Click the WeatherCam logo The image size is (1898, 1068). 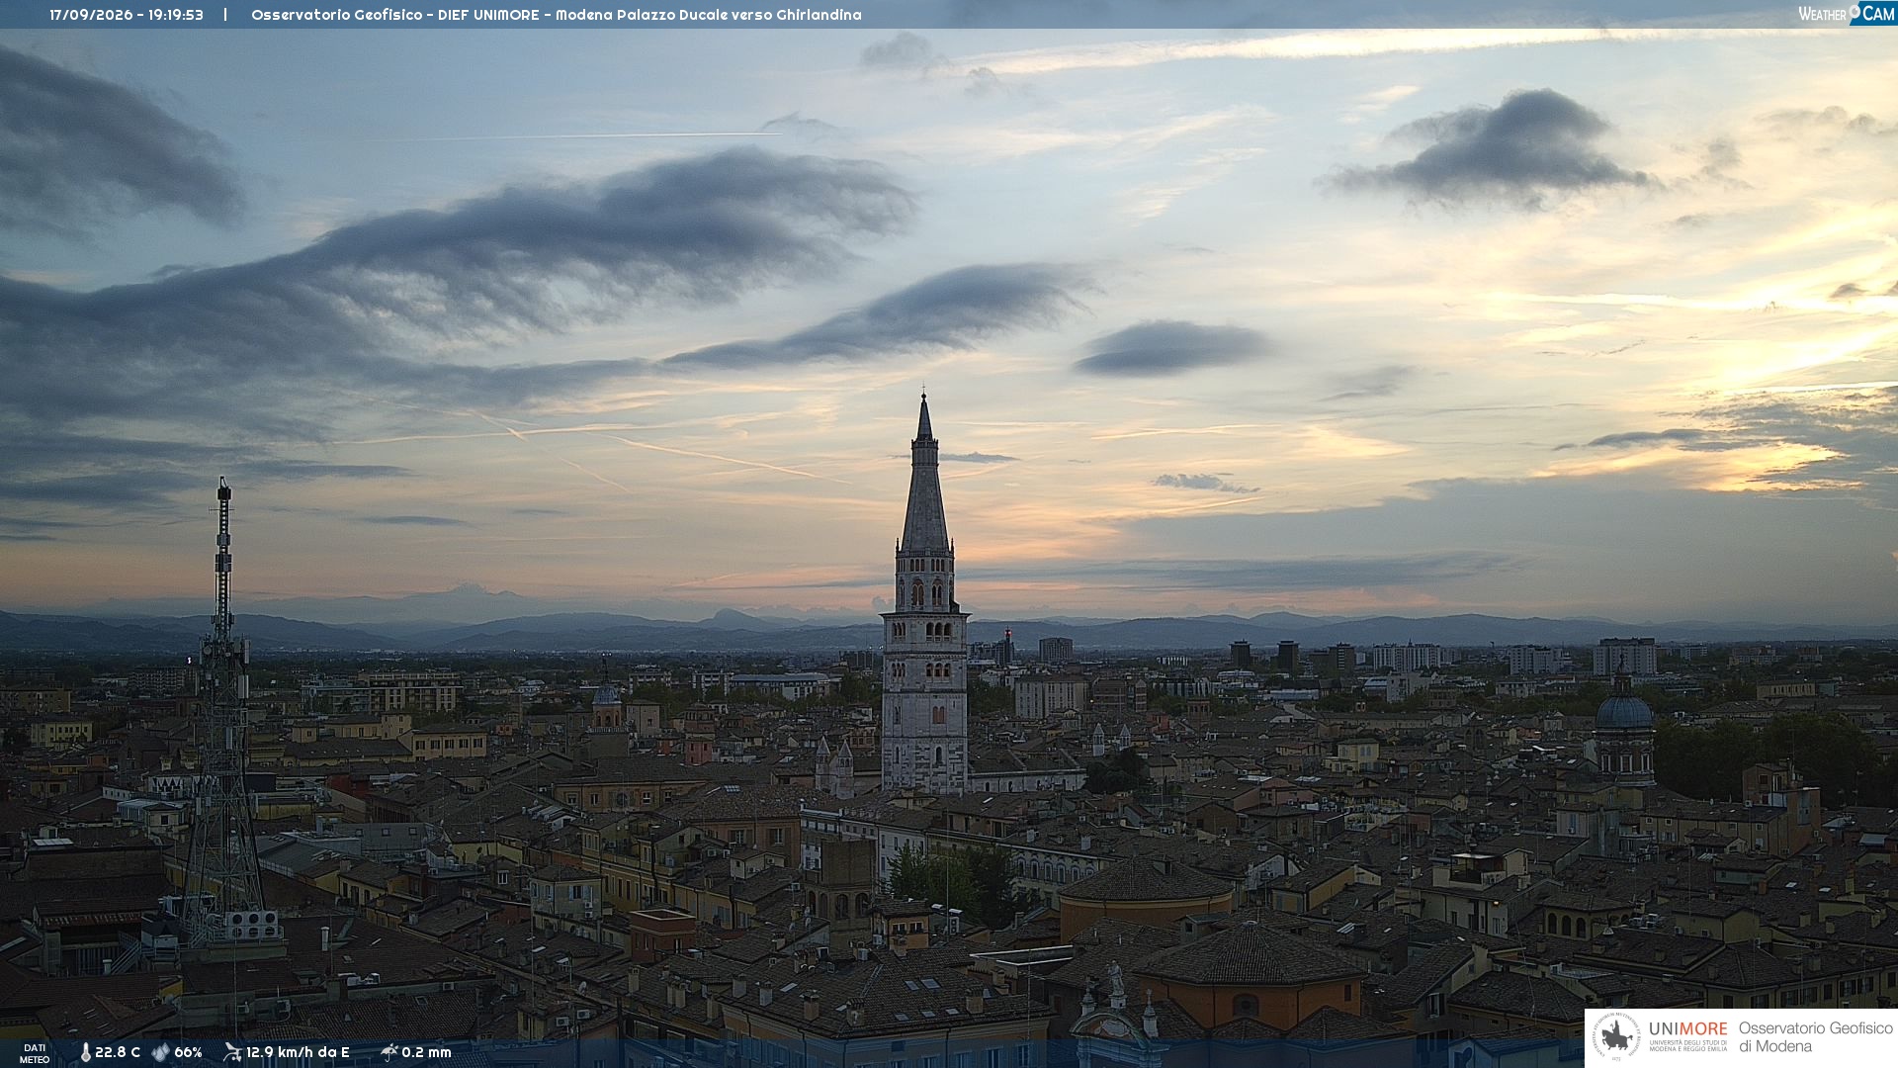pos(1847,14)
